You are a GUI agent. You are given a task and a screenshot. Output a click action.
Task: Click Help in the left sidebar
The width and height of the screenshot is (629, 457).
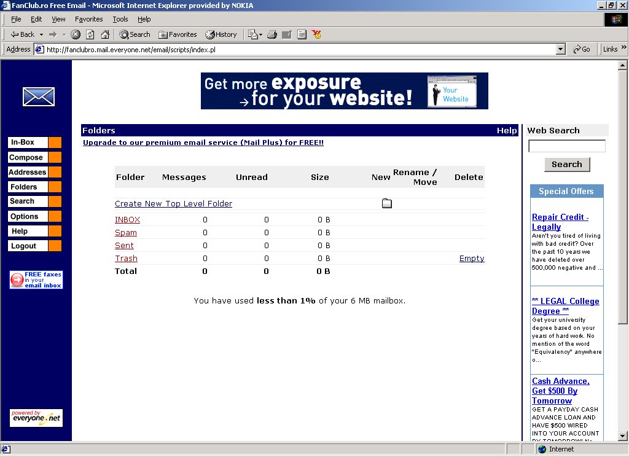pos(34,231)
